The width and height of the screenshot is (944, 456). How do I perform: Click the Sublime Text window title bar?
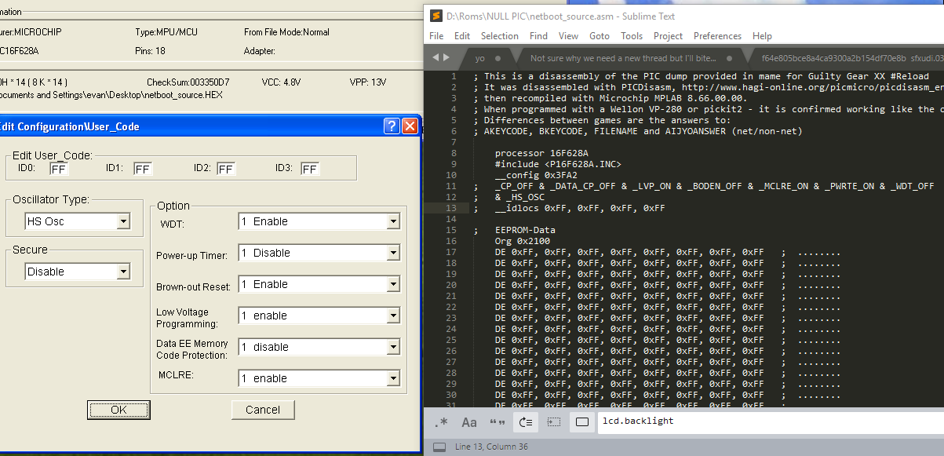[683, 16]
